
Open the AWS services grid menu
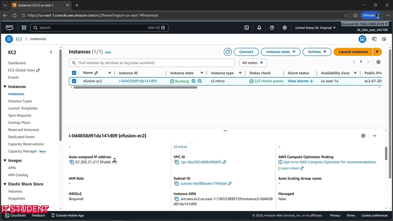[24, 28]
